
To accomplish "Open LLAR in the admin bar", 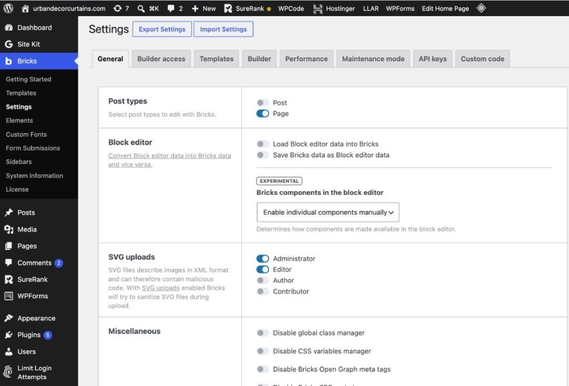I will click(x=371, y=8).
